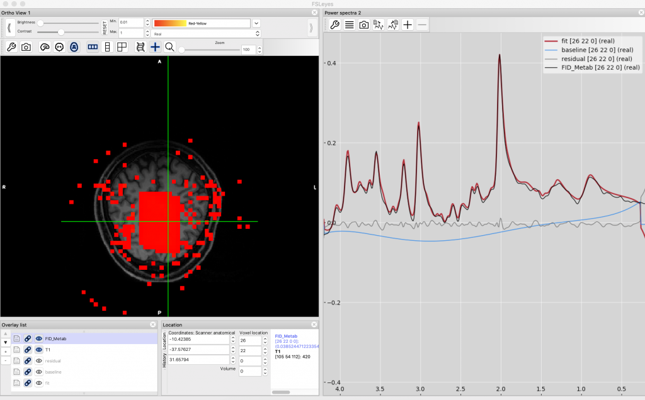Toggle the residual overlay visibility eye
The image size is (645, 400).
click(38, 360)
